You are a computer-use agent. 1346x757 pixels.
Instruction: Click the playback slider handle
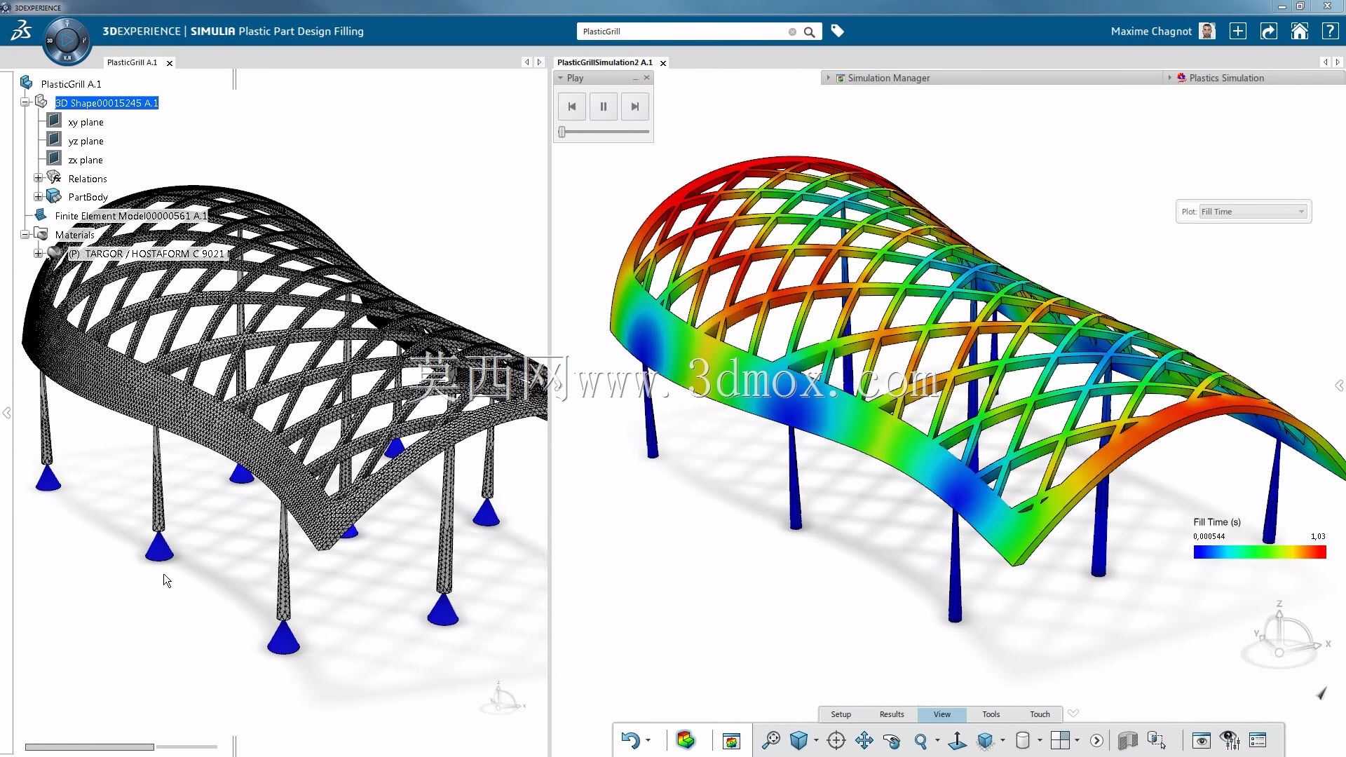(562, 132)
